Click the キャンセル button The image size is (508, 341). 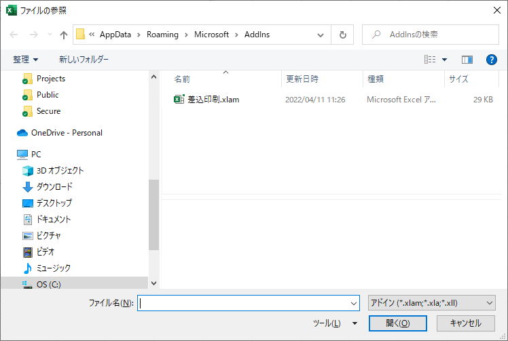pyautogui.click(x=466, y=323)
